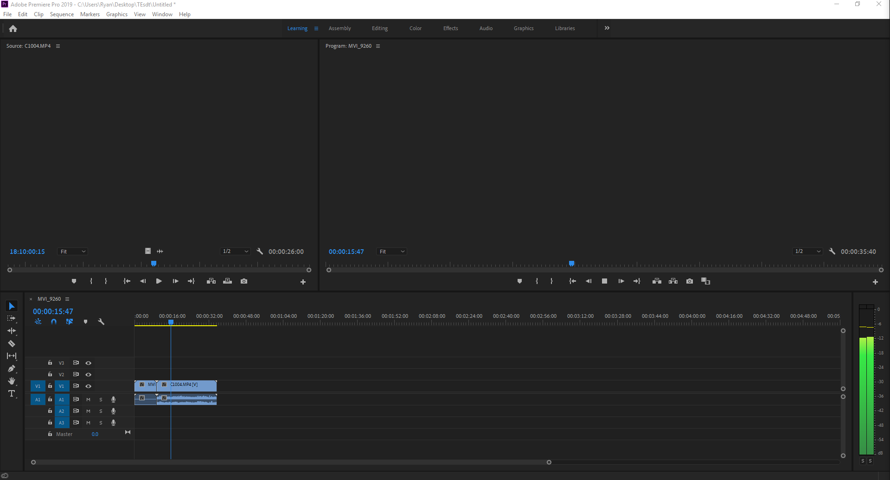Toggle V1 track output eye
890x480 pixels.
tap(88, 386)
